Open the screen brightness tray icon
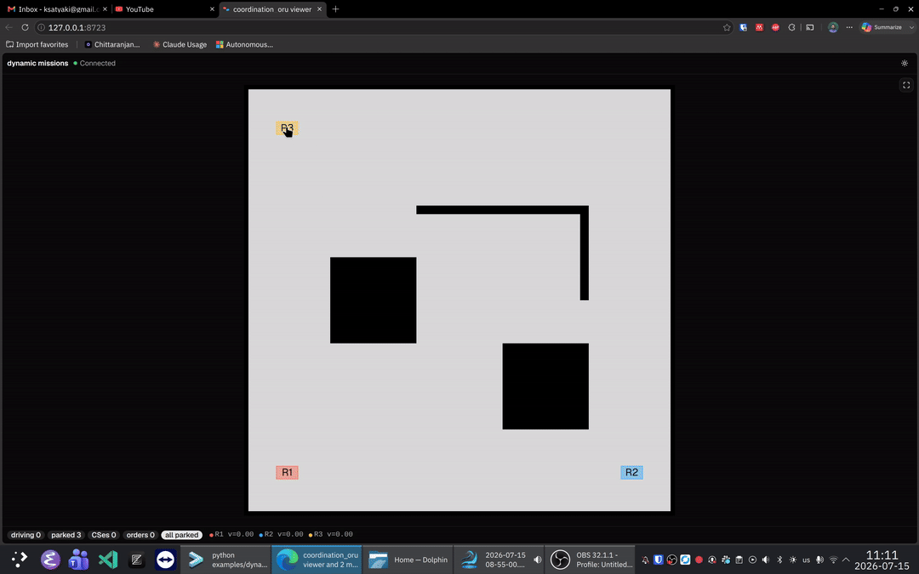919x574 pixels. pos(793,560)
